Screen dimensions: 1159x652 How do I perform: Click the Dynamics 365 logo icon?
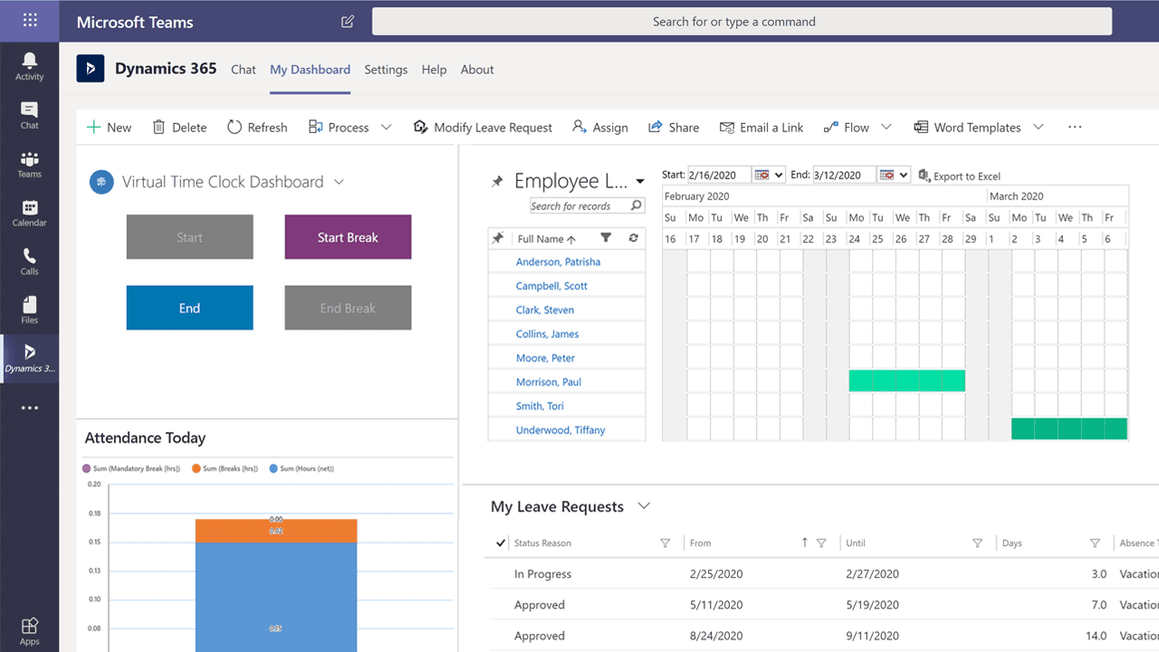pyautogui.click(x=91, y=69)
